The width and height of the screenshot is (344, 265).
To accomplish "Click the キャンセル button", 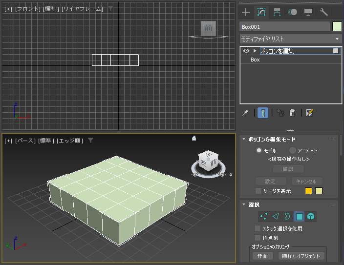I will tap(307, 181).
